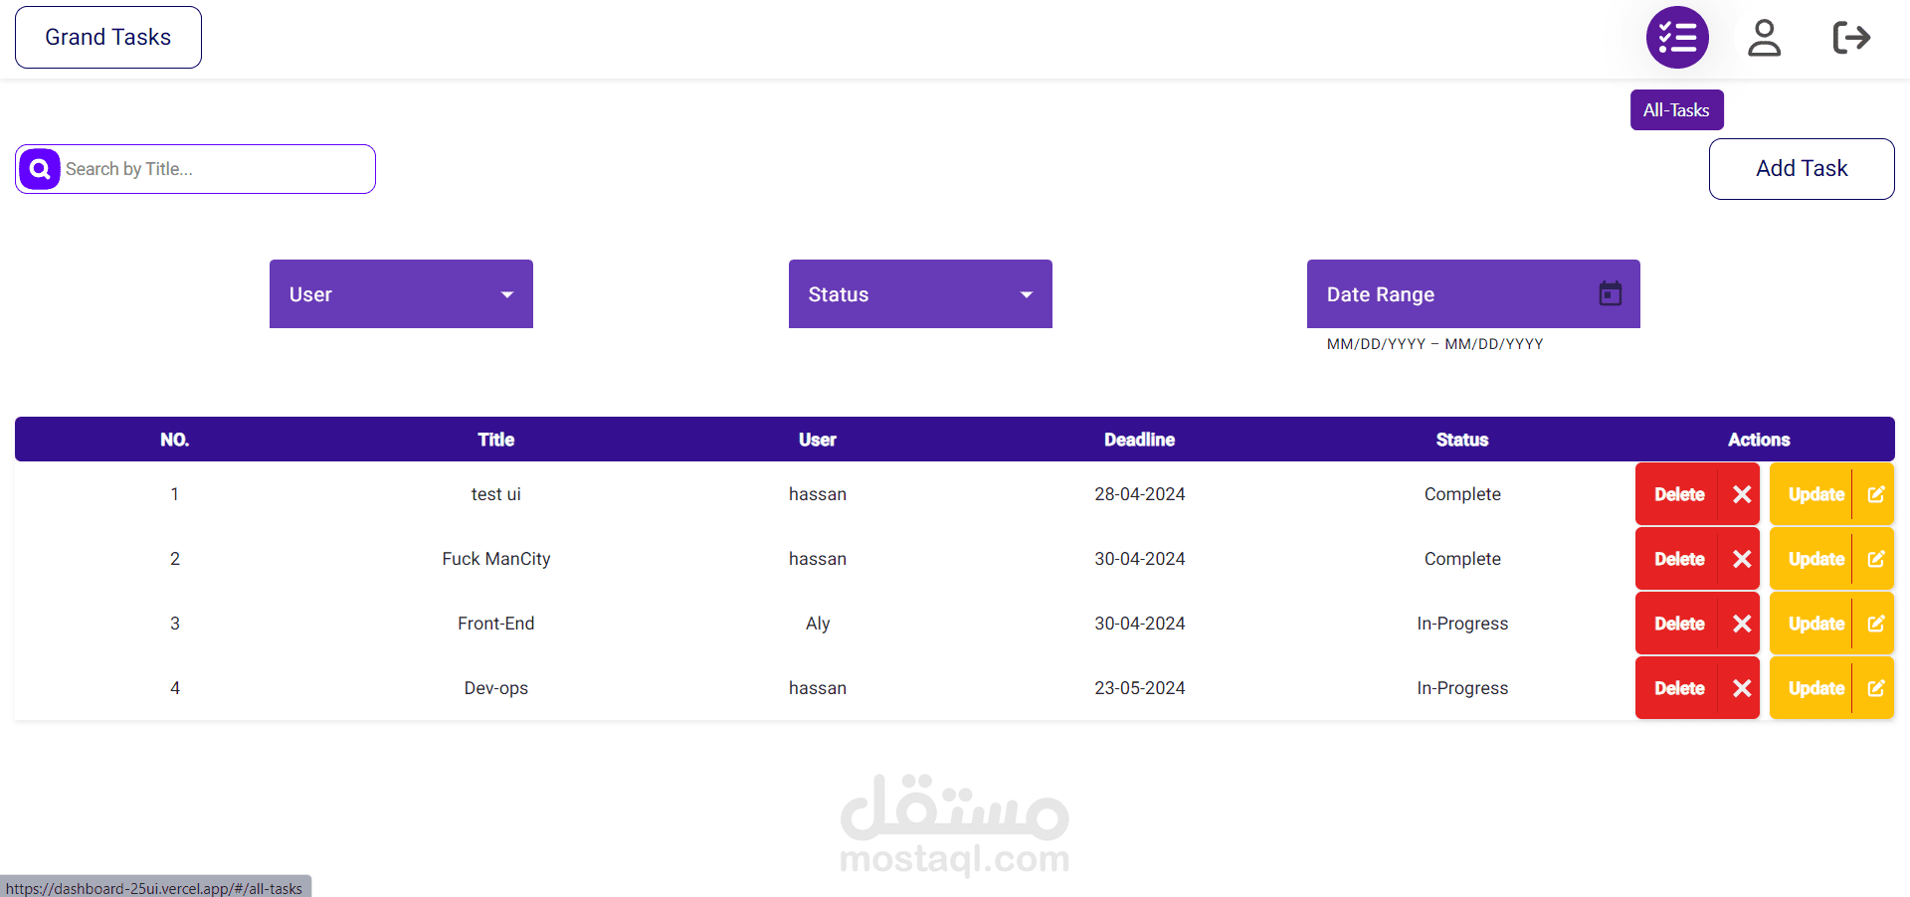Click deadline 23-05-2024 cell

pyautogui.click(x=1140, y=688)
